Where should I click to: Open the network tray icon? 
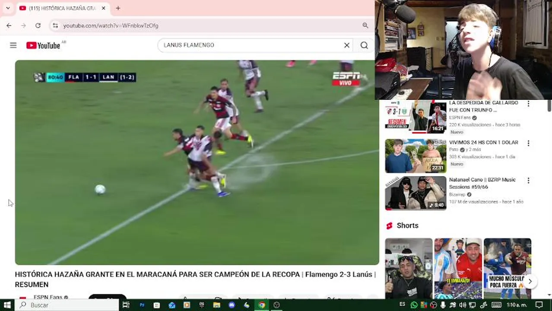(x=473, y=305)
